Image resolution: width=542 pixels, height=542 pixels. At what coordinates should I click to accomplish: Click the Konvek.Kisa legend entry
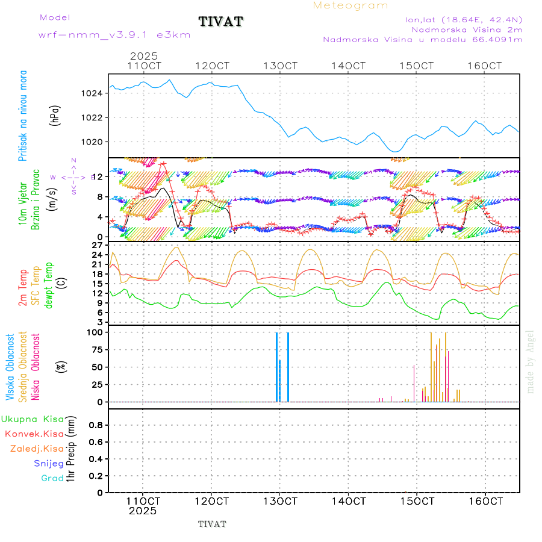[x=34, y=434]
